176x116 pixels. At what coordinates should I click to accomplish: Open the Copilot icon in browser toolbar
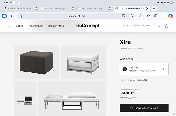pyautogui.click(x=170, y=16)
